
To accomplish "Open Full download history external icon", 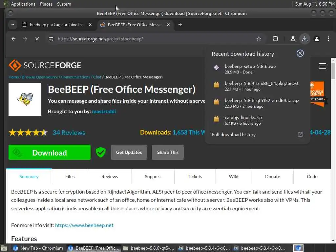I will 300,135.
